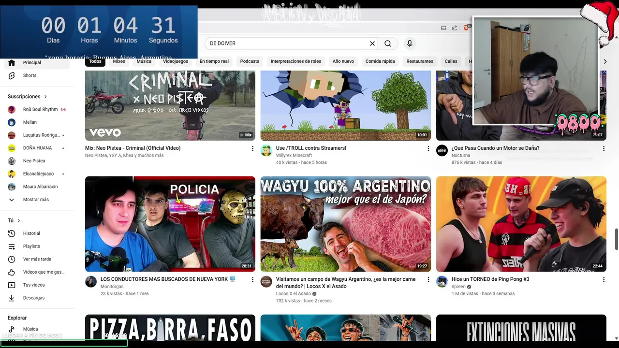Expand the Suscripciones section heading
This screenshot has height=348, width=619.
[28, 97]
